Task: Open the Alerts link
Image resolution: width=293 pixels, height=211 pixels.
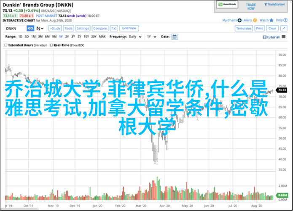Action: pos(248,20)
